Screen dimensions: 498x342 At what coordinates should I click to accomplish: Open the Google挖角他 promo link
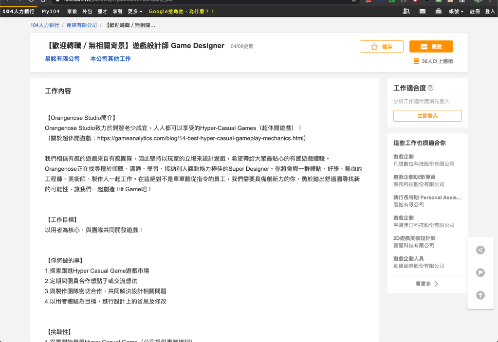point(181,11)
